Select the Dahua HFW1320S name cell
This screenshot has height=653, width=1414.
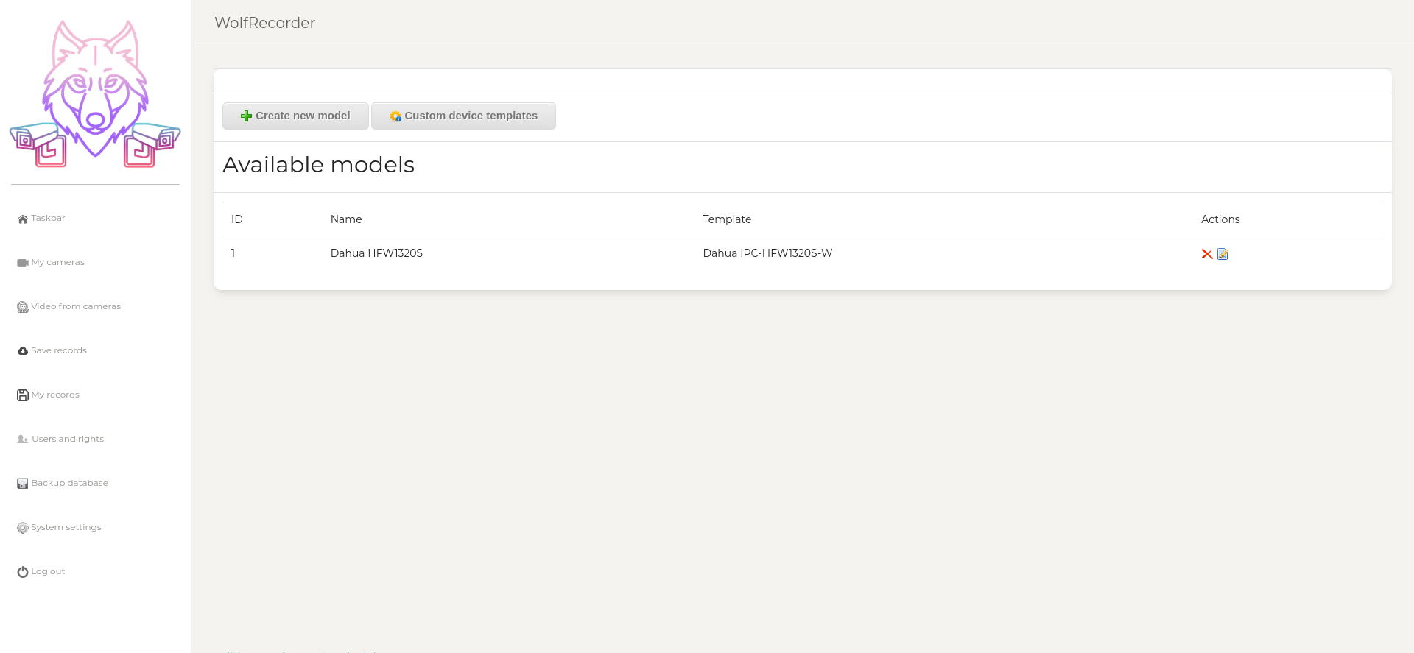pyautogui.click(x=376, y=253)
